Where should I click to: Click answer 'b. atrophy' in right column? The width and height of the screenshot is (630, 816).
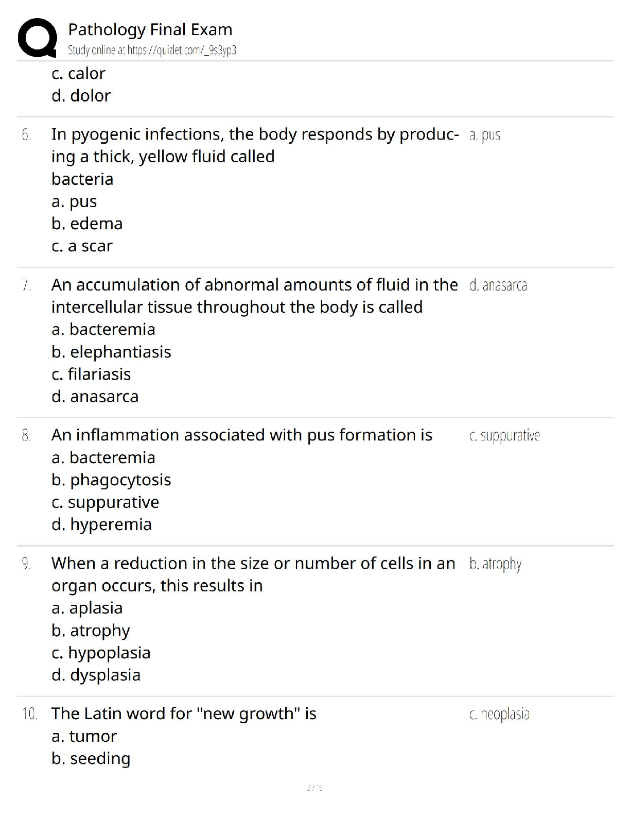495,564
